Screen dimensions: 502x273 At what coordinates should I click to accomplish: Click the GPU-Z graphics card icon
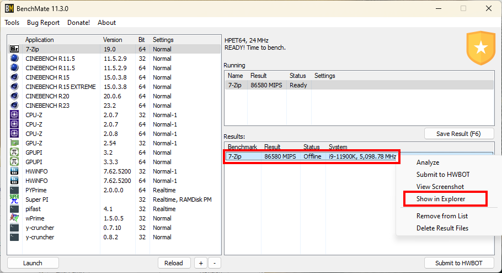coord(14,143)
